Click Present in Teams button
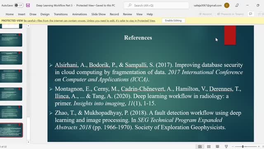This screenshot has height=149, width=264. pyautogui.click(x=230, y=14)
